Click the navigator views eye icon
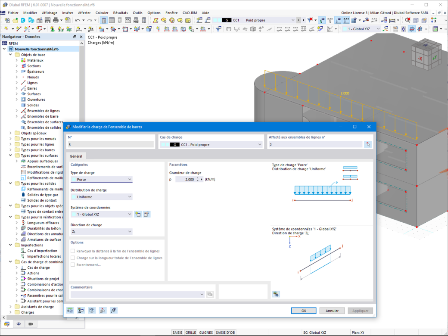 point(19,324)
